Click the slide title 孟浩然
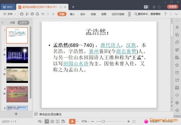The width and height of the screenshot is (181, 125). (x=97, y=32)
